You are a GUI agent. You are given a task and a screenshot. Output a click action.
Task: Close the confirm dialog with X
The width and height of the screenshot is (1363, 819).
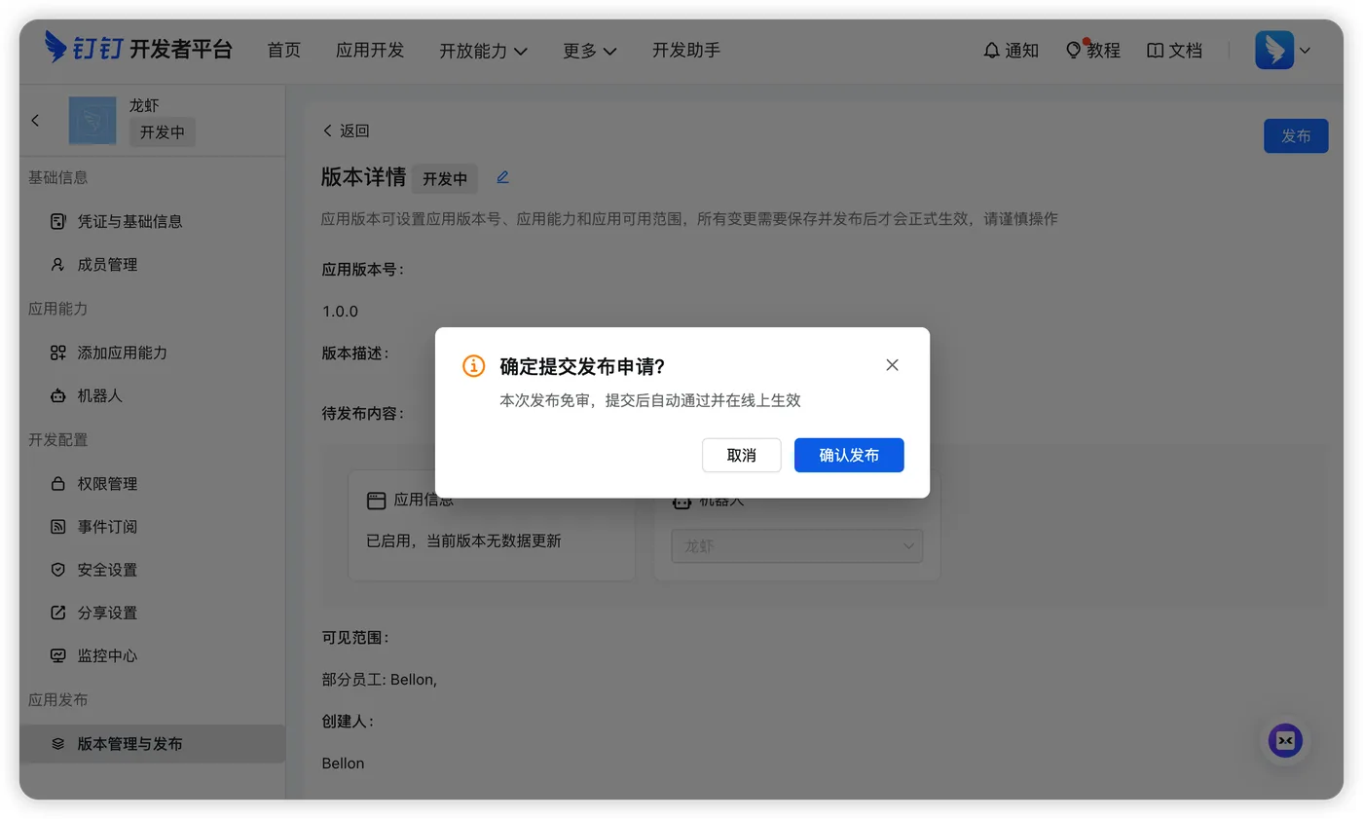coord(892,365)
